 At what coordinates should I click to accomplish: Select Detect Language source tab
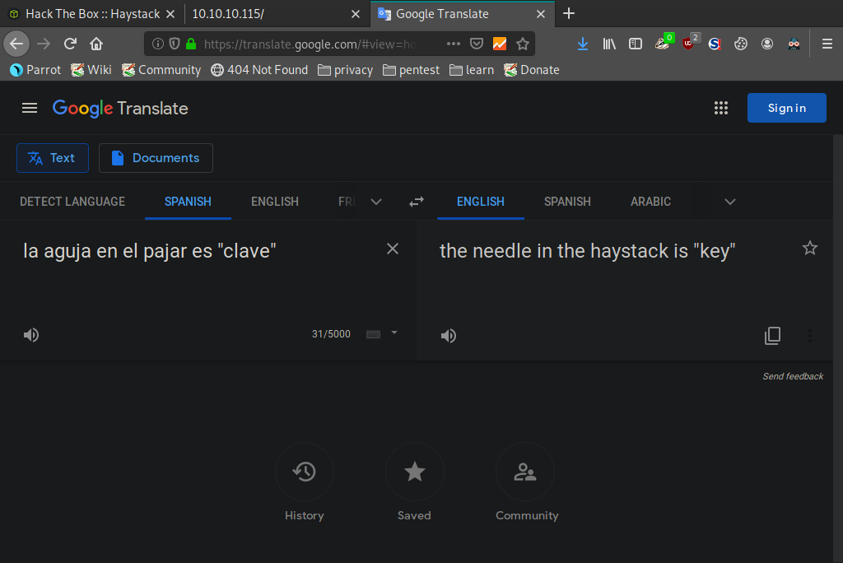[72, 202]
